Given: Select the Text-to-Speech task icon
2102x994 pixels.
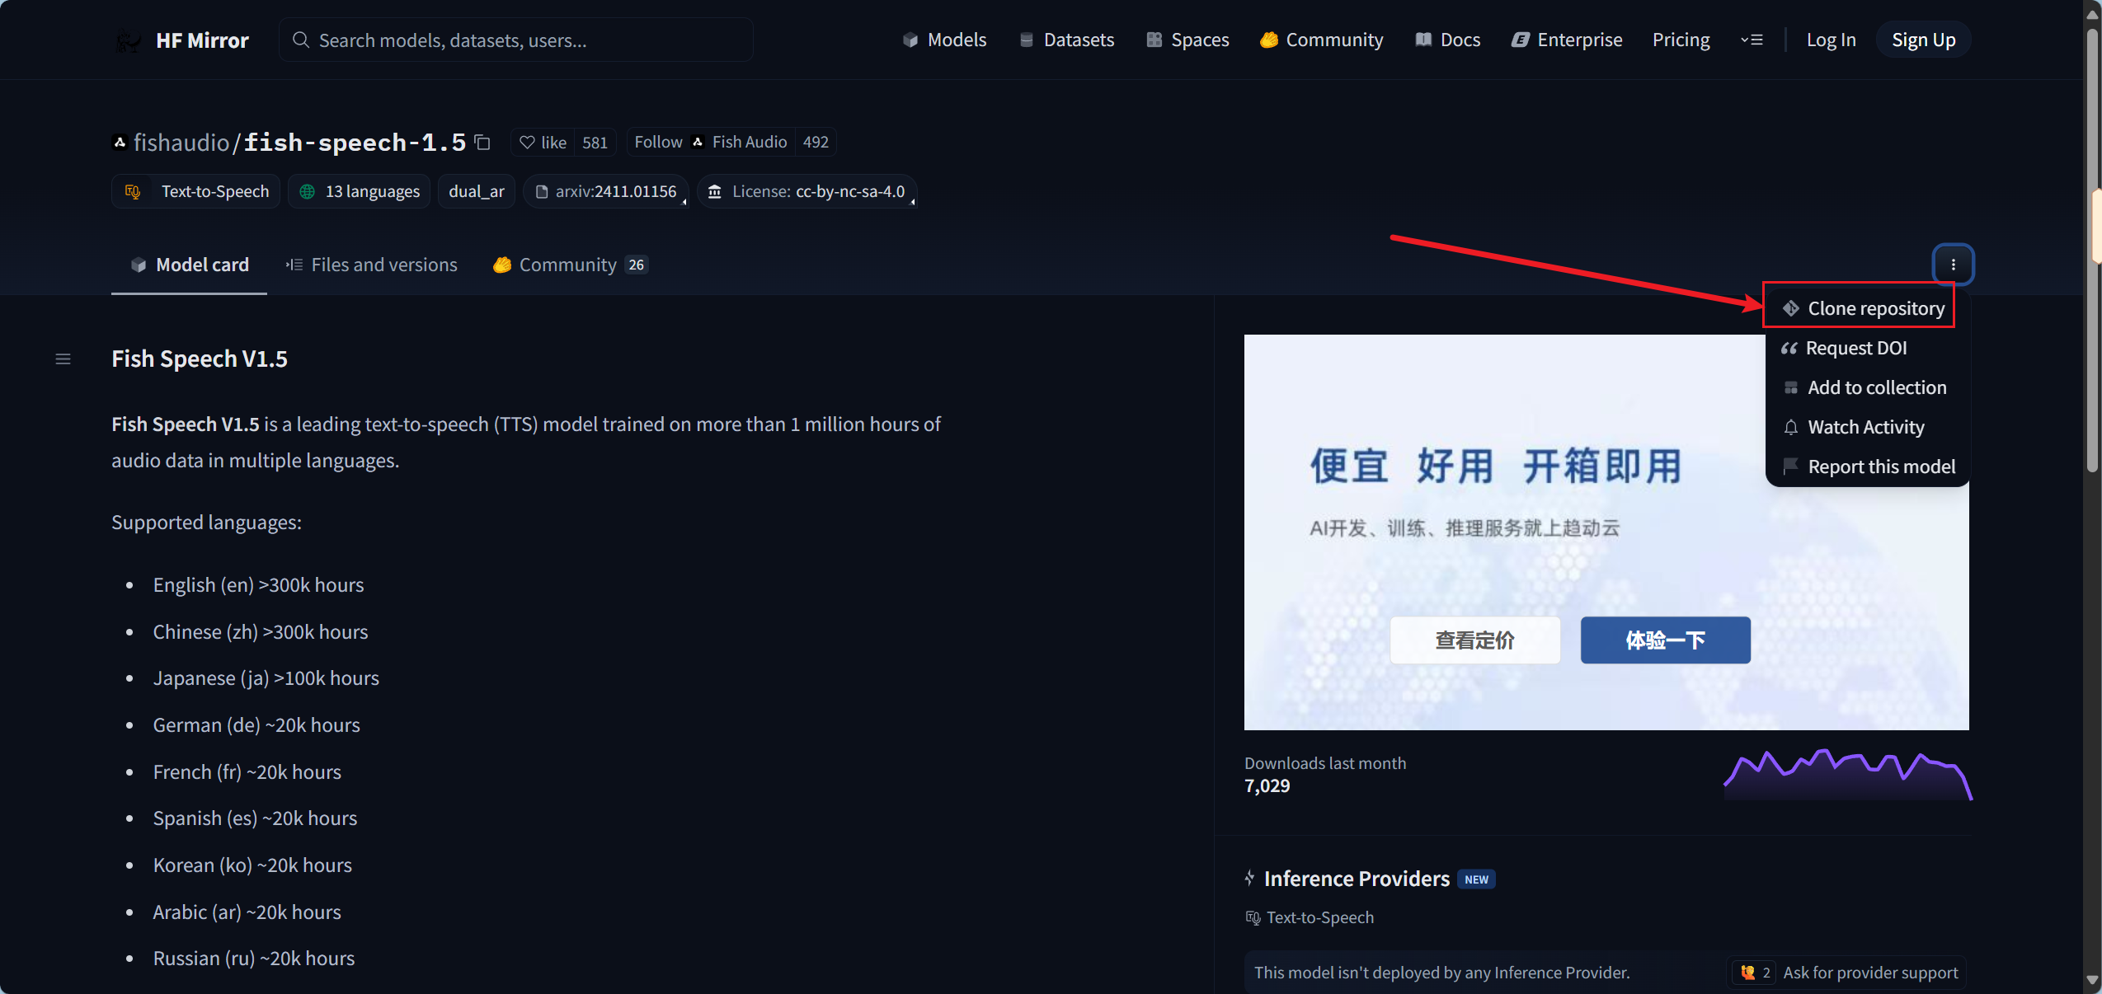Looking at the screenshot, I should (x=133, y=191).
